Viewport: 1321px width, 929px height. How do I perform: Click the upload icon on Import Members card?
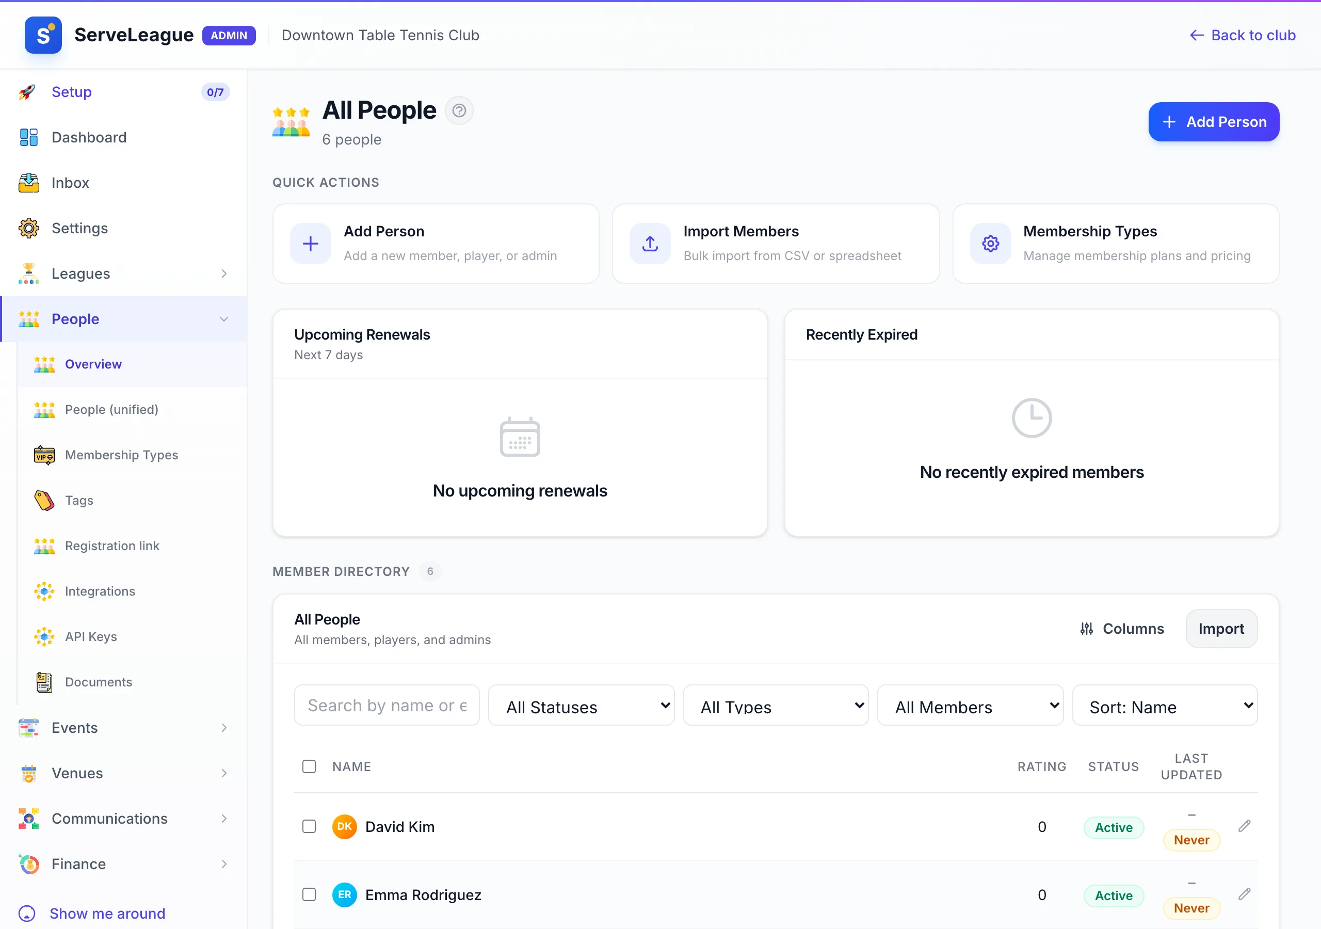(x=650, y=244)
